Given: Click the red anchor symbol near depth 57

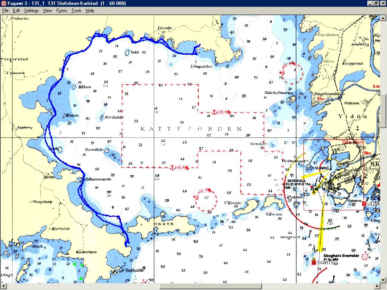Looking at the screenshot, I should (172, 168).
